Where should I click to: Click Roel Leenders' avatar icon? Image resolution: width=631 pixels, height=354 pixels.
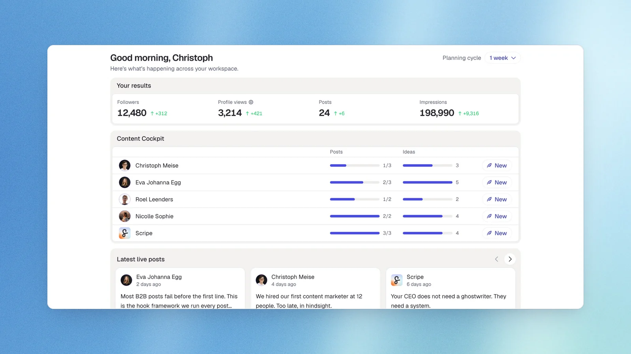(x=125, y=199)
